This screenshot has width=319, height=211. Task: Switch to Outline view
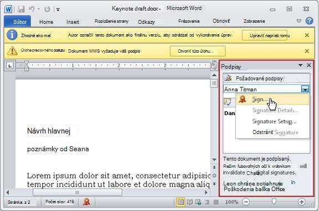[x=207, y=202]
